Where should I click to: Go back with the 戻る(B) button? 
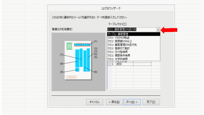point(114,102)
